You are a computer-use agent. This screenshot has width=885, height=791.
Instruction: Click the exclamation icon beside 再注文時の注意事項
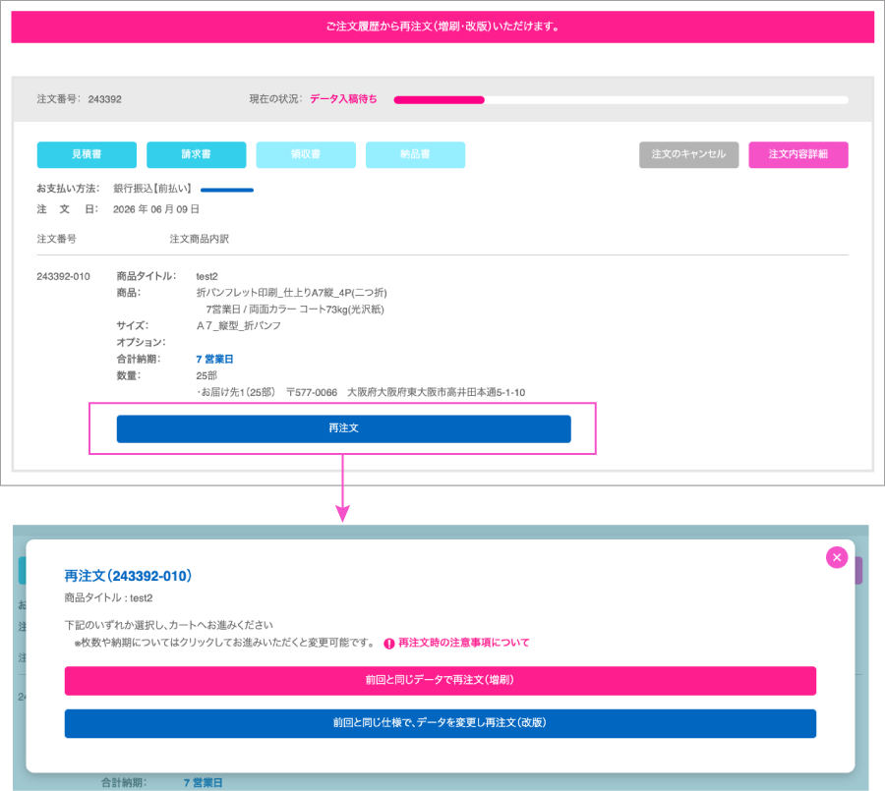click(x=388, y=644)
